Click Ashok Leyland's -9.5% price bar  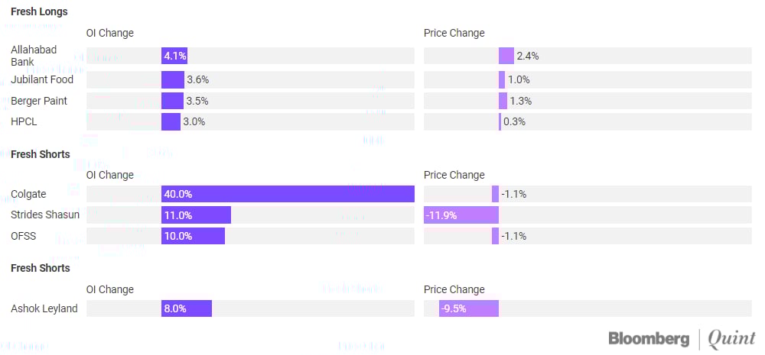[469, 309]
